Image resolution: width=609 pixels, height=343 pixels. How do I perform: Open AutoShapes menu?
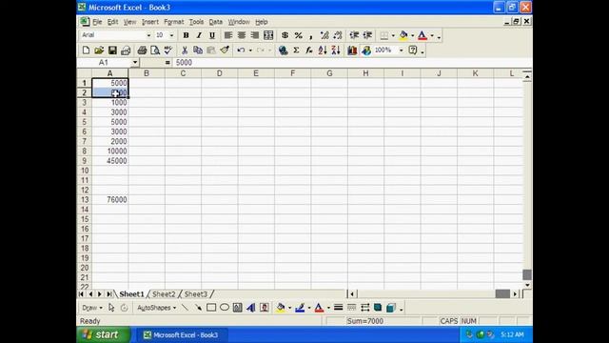pos(156,308)
